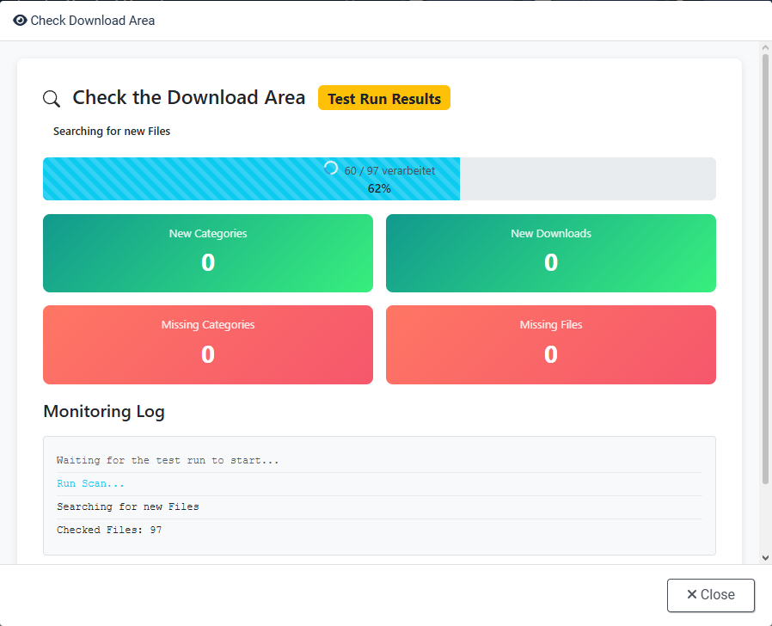Click the Run Scan... log entry
Viewport: 772px width, 626px height.
coord(90,483)
